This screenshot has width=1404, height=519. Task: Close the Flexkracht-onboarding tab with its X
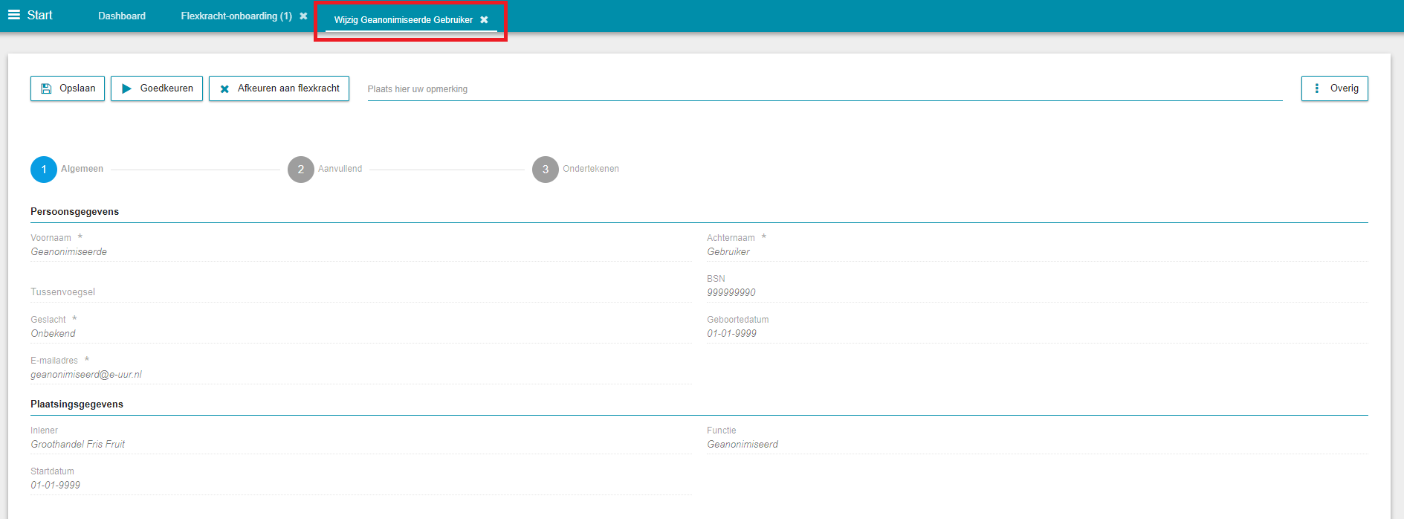click(x=303, y=16)
